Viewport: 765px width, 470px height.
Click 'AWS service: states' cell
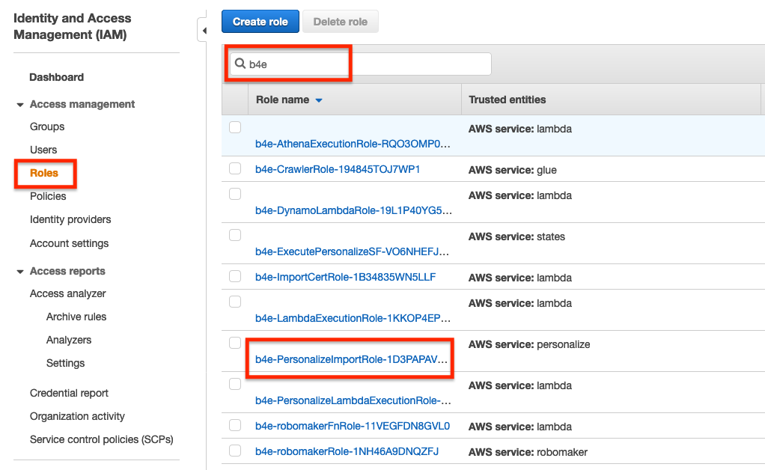tap(516, 236)
